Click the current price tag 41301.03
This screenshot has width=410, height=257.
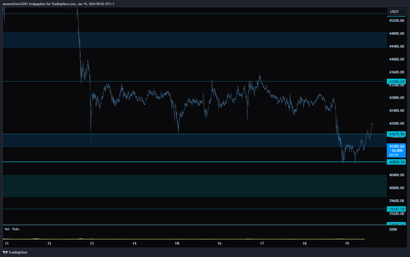(x=396, y=150)
